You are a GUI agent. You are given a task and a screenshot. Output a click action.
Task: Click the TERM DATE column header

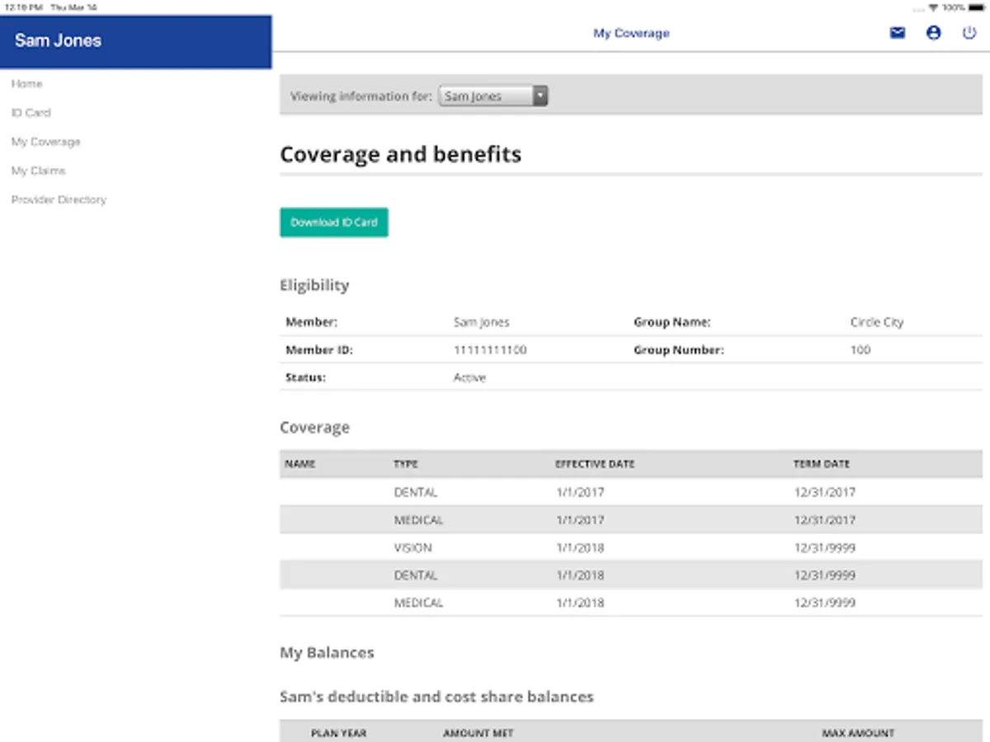tap(821, 464)
